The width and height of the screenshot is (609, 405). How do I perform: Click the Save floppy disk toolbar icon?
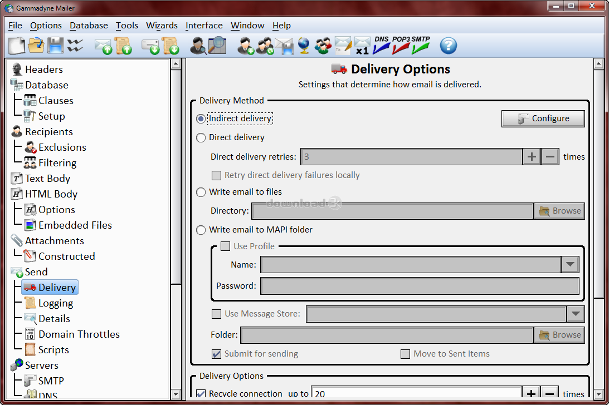pyautogui.click(x=55, y=46)
